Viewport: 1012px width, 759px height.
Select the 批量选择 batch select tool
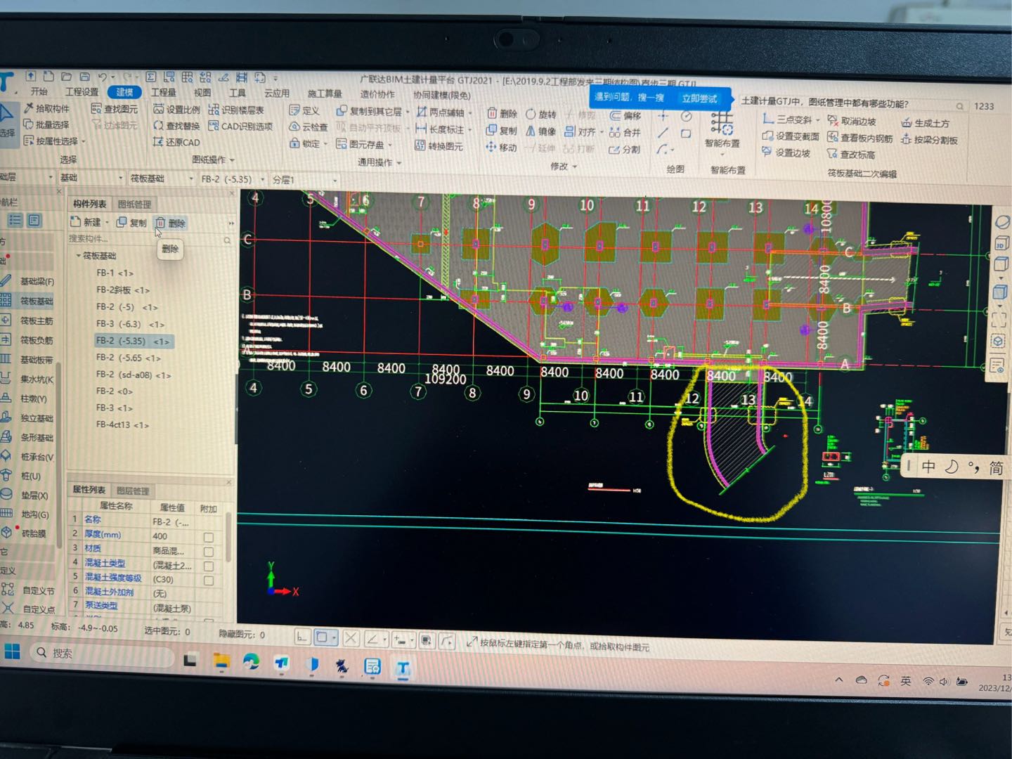point(46,124)
